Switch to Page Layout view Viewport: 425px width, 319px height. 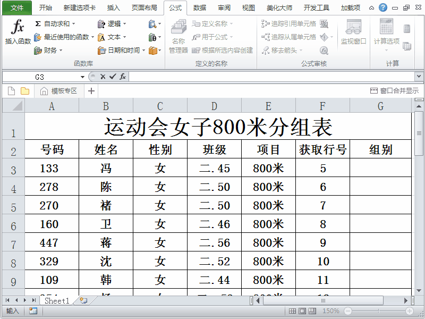pos(302,311)
